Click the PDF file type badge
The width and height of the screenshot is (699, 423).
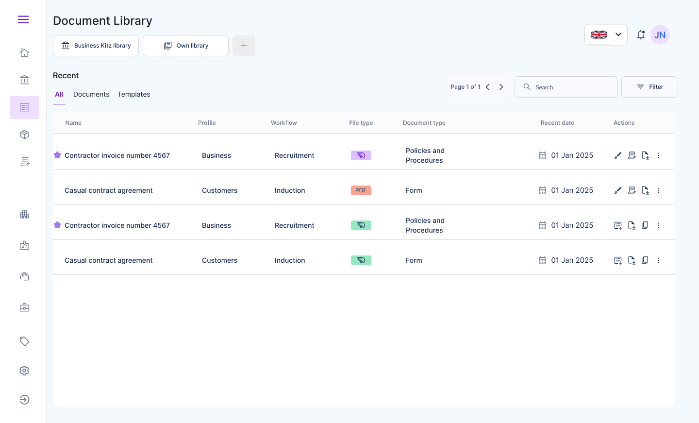point(361,190)
